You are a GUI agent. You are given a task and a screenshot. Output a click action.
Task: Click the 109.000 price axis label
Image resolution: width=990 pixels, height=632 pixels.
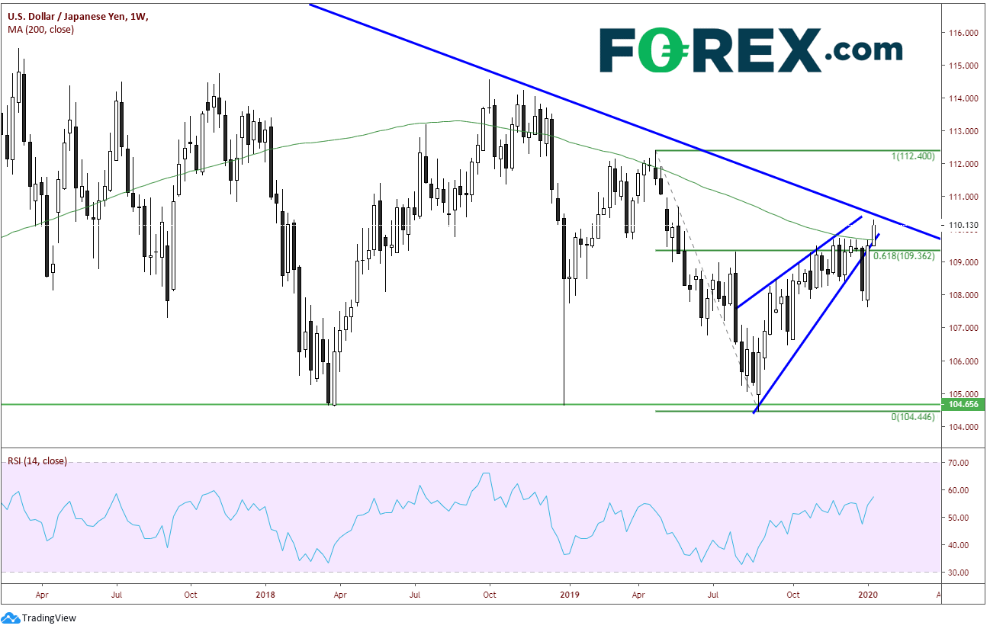click(x=963, y=262)
